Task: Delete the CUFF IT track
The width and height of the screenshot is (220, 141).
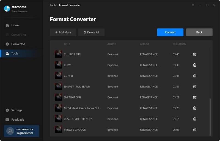Action: pos(194,76)
